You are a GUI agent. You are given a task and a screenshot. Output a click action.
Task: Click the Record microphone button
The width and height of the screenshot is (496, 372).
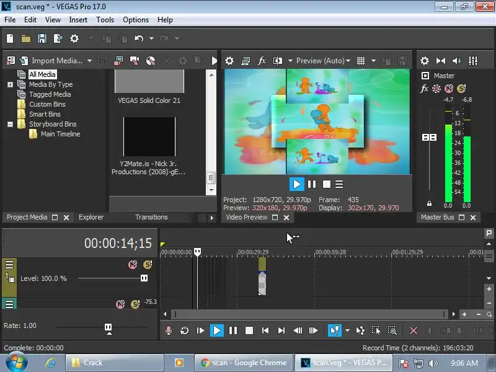point(169,331)
